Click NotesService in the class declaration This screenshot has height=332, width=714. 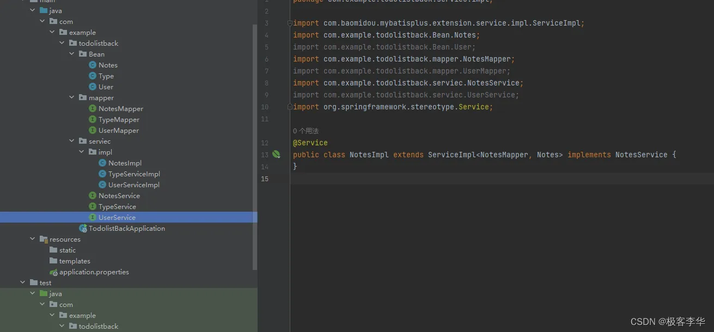[641, 155]
